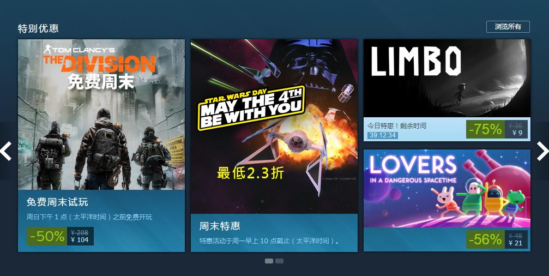Click the -75% discount badge on LIMBO

coord(485,129)
